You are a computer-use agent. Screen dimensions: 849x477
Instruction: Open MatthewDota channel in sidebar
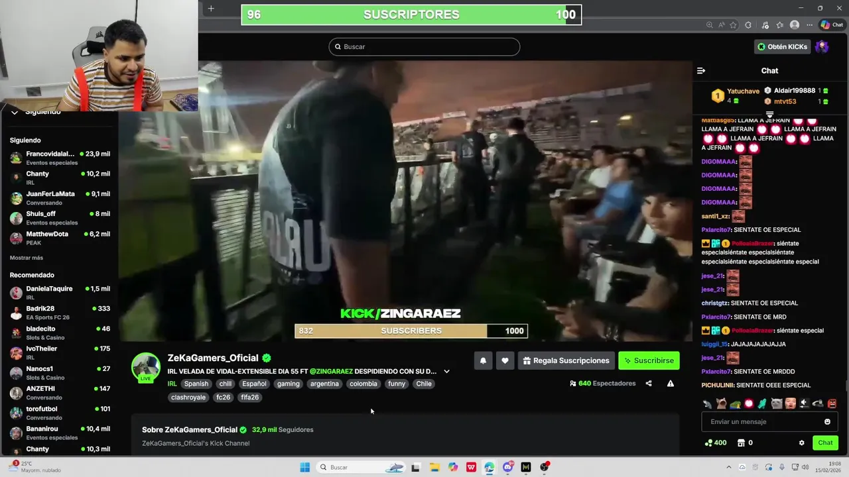pos(60,238)
